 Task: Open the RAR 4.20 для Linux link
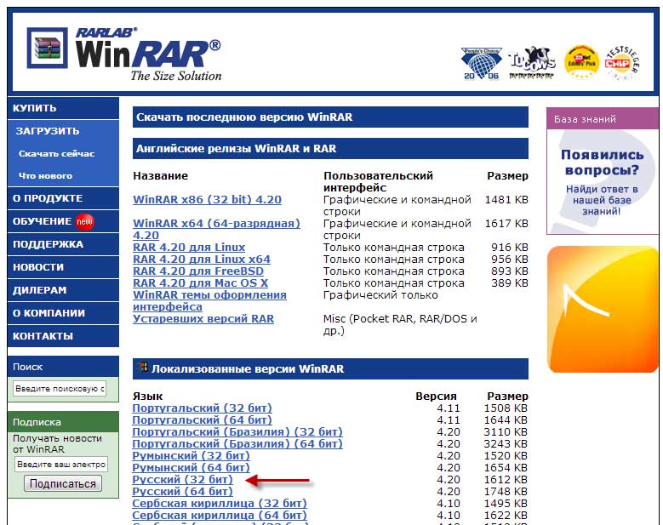pos(189,248)
